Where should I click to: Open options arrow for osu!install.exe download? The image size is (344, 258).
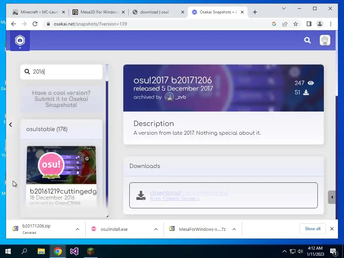(x=156, y=229)
